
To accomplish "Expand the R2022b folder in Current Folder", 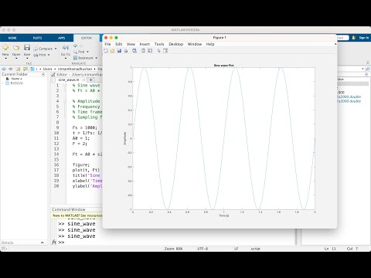I will tap(3, 83).
